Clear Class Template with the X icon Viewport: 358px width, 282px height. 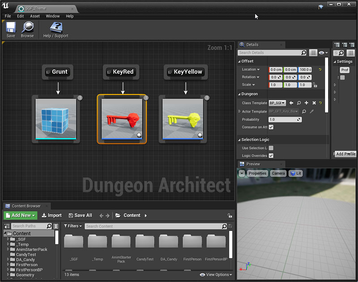pyautogui.click(x=314, y=103)
